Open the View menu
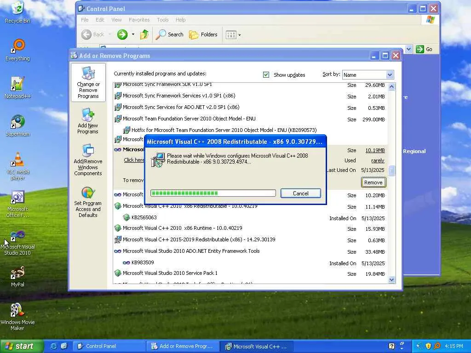This screenshot has width=471, height=353. click(116, 20)
